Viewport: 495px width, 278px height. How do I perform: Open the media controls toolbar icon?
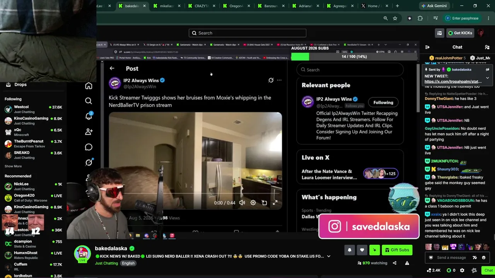pos(435,18)
